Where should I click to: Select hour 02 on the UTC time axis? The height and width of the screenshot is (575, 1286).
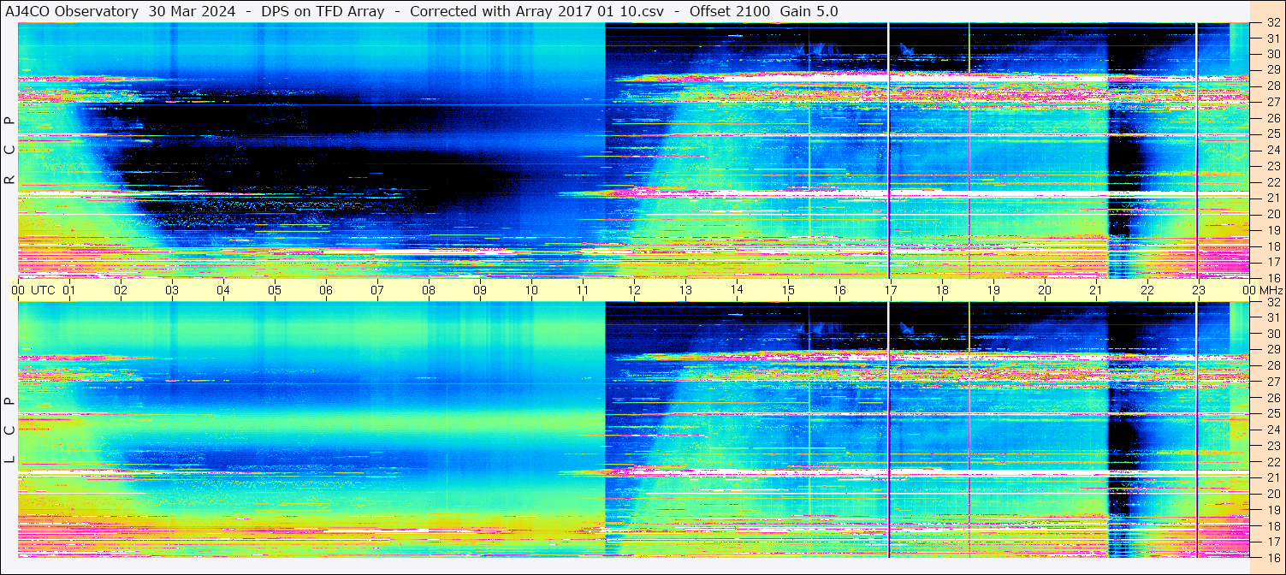121,290
